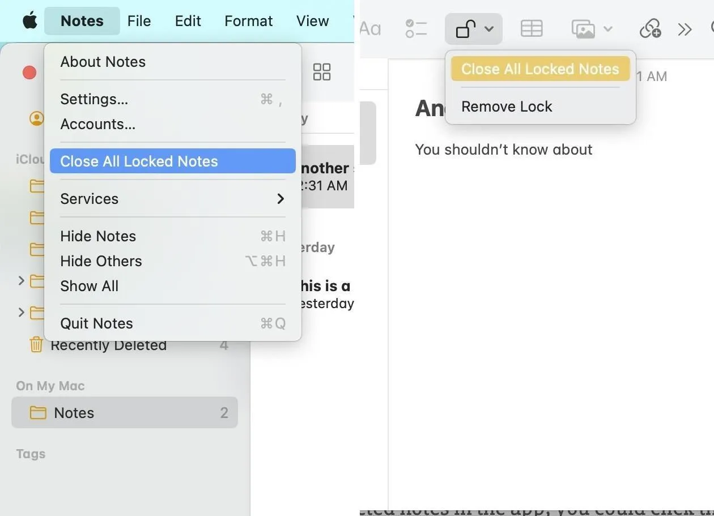
Task: Expand the lower collapsed iCloud folder
Action: (x=21, y=312)
